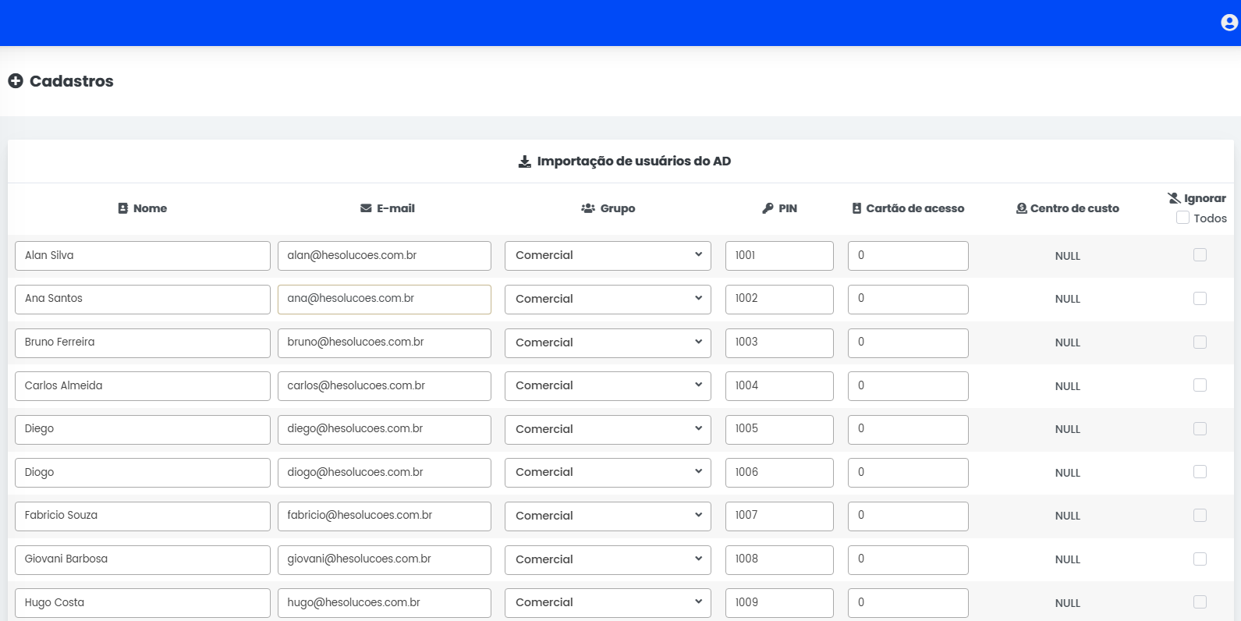Click the envelope icon in E-mail header
Image resolution: width=1241 pixels, height=621 pixels.
click(x=366, y=208)
